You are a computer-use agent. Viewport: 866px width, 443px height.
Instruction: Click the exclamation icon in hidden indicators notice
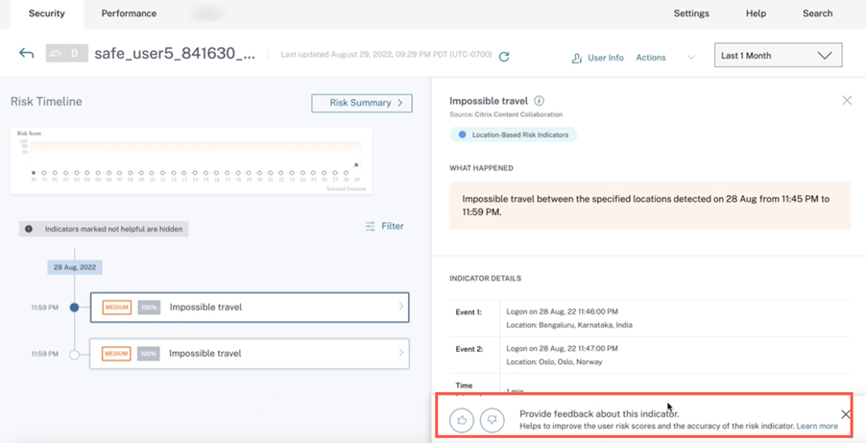point(28,229)
